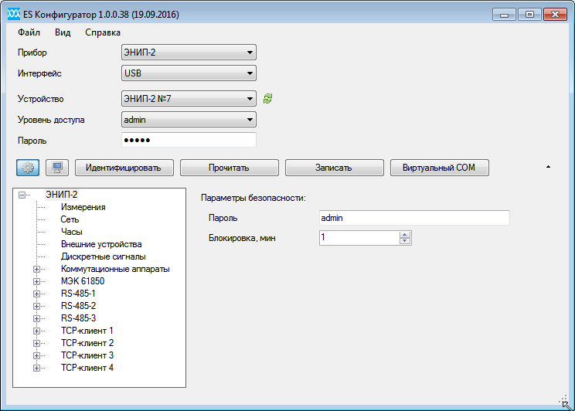The width and height of the screenshot is (575, 411).
Task: Click the gear settings mode button
Action: click(28, 168)
